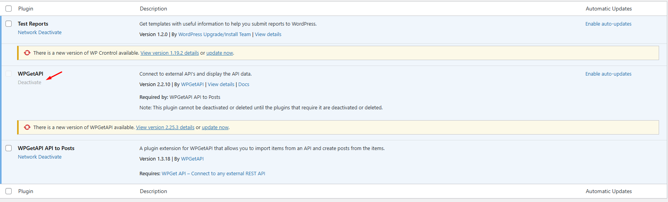The image size is (668, 202).
Task: Click update now for WP Crontrol
Action: 220,53
